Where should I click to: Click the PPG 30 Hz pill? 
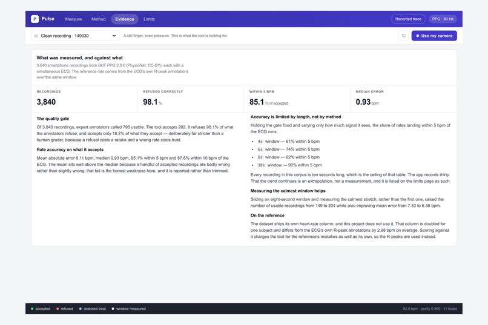pyautogui.click(x=443, y=19)
